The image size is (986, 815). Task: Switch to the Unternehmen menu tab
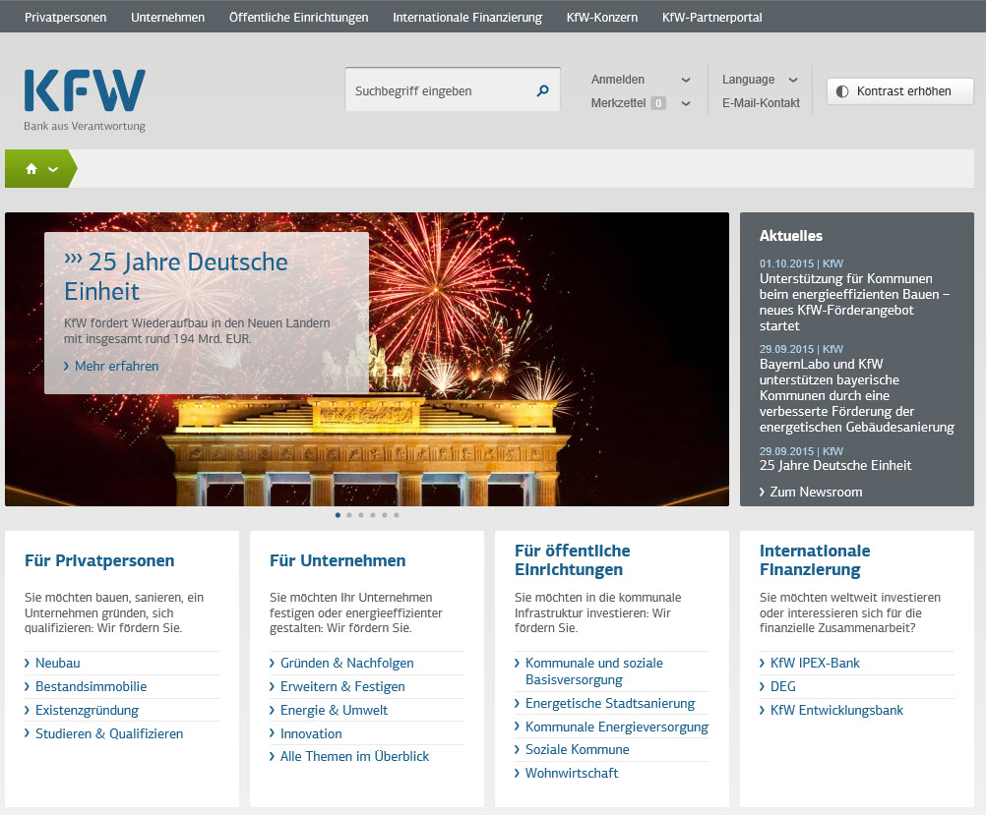pyautogui.click(x=167, y=17)
